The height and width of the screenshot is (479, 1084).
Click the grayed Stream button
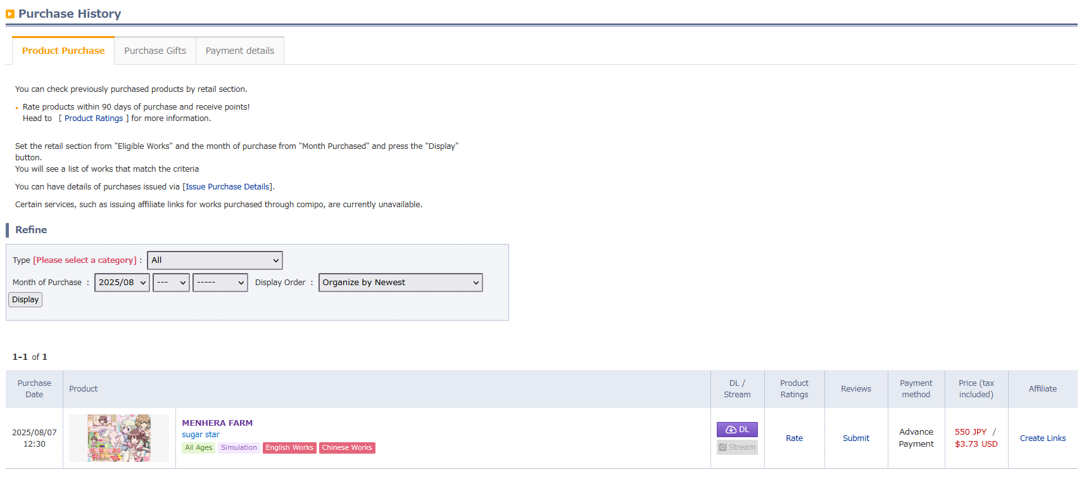click(737, 447)
